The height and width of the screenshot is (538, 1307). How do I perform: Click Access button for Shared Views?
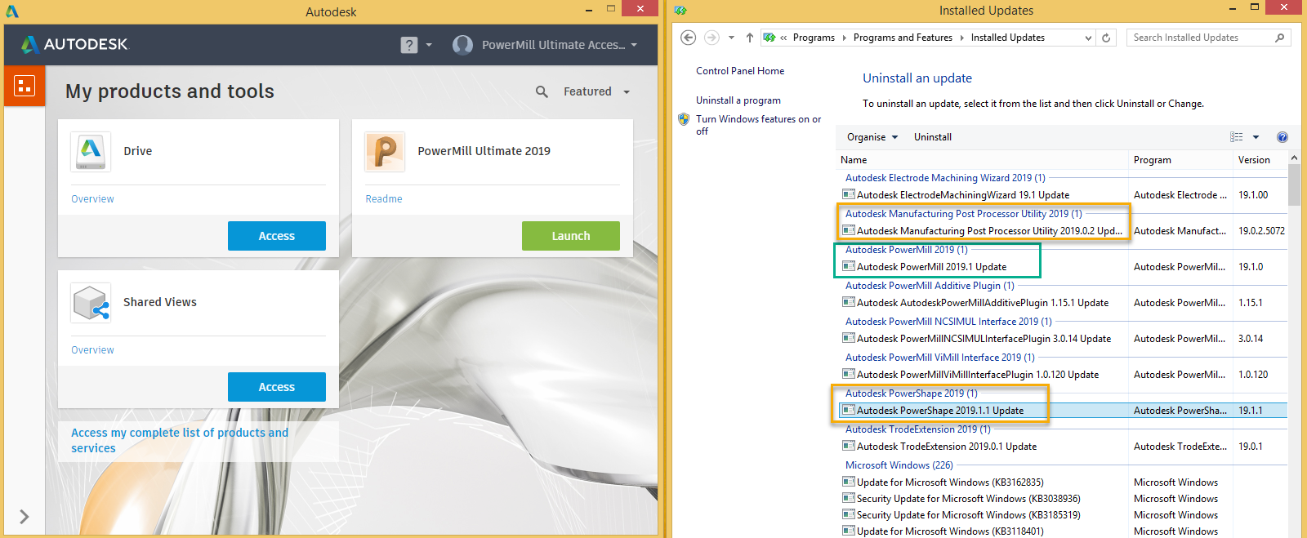[277, 387]
